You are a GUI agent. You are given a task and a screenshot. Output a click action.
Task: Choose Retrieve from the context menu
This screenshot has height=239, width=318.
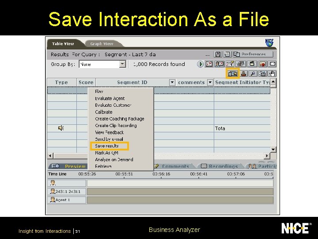(x=121, y=166)
